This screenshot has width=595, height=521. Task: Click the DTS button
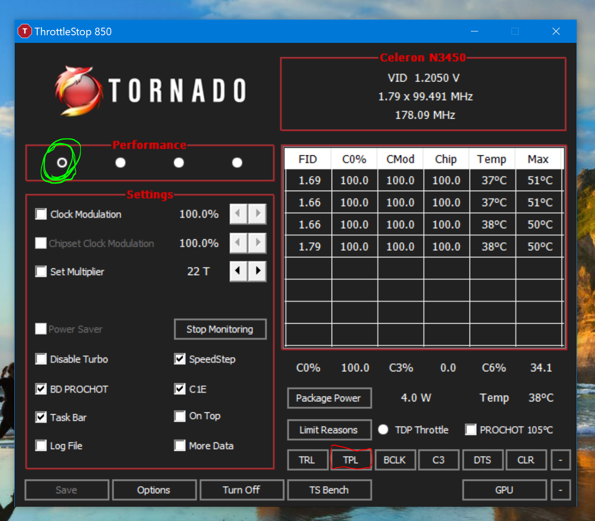tap(482, 460)
